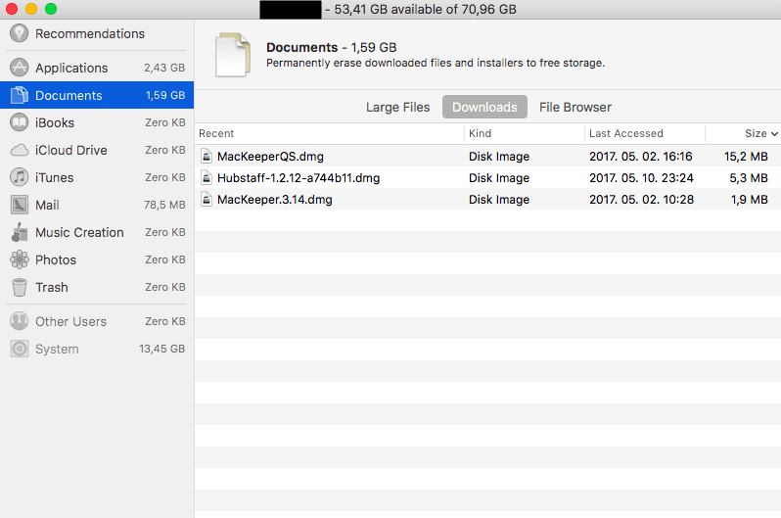The height and width of the screenshot is (518, 781).
Task: Click the 1,9 MB size value
Action: (x=749, y=200)
